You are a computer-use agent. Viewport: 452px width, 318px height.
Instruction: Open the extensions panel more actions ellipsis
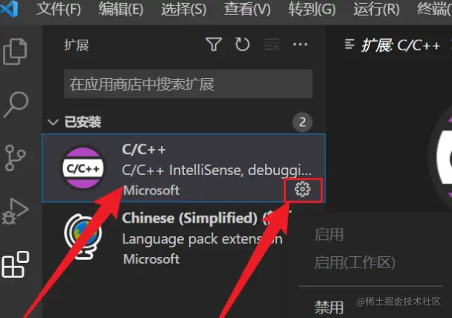(x=300, y=45)
